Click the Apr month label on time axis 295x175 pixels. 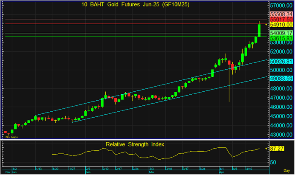tap(221, 173)
